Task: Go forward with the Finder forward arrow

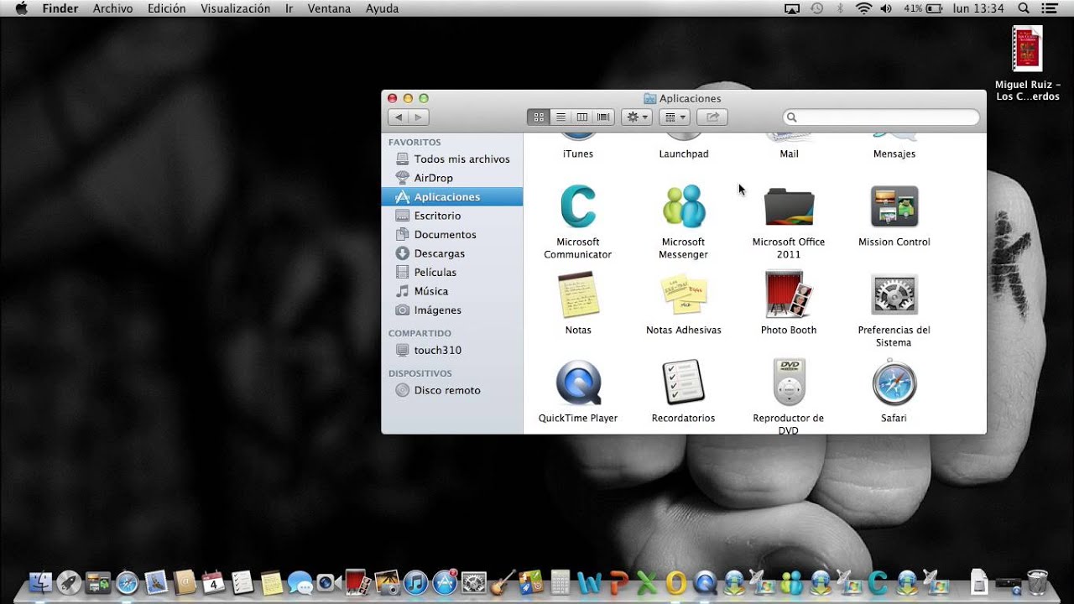Action: click(419, 117)
